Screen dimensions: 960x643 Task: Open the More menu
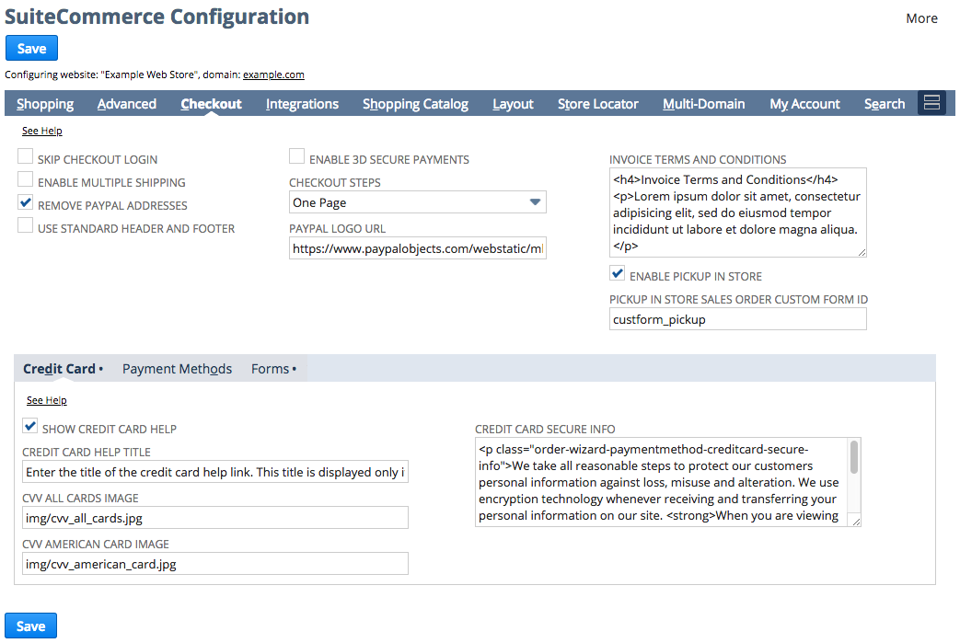[922, 18]
